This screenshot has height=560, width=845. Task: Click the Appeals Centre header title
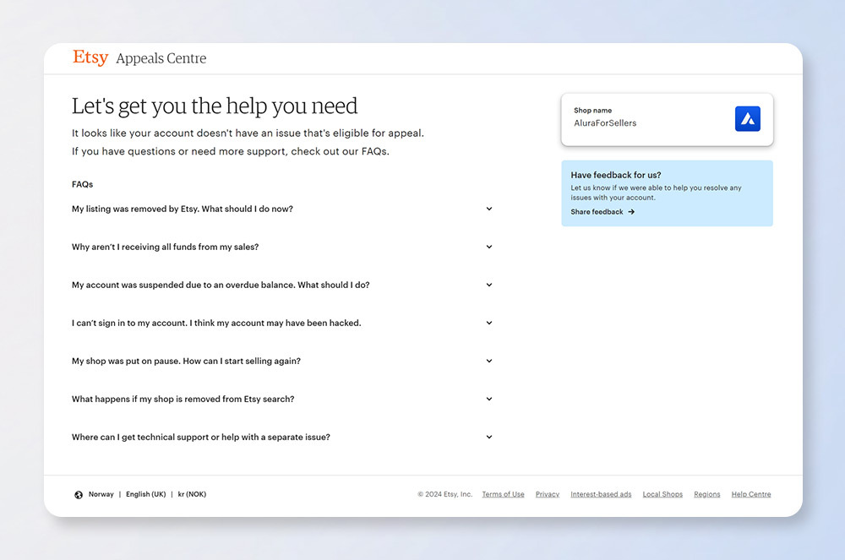(161, 58)
